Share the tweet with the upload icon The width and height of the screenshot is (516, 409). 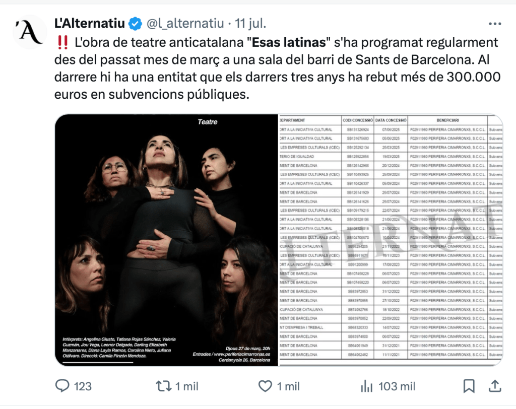[x=495, y=386]
